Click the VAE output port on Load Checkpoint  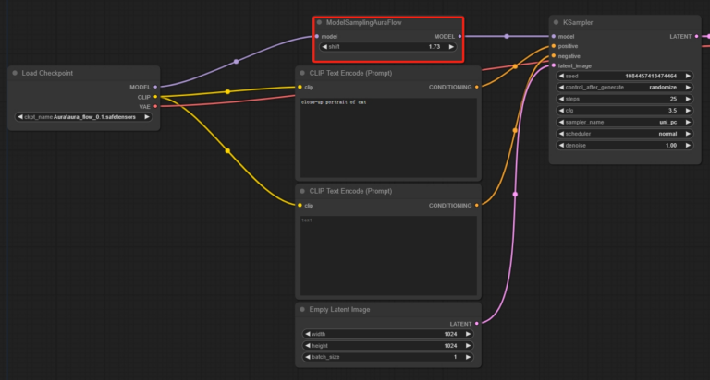155,106
